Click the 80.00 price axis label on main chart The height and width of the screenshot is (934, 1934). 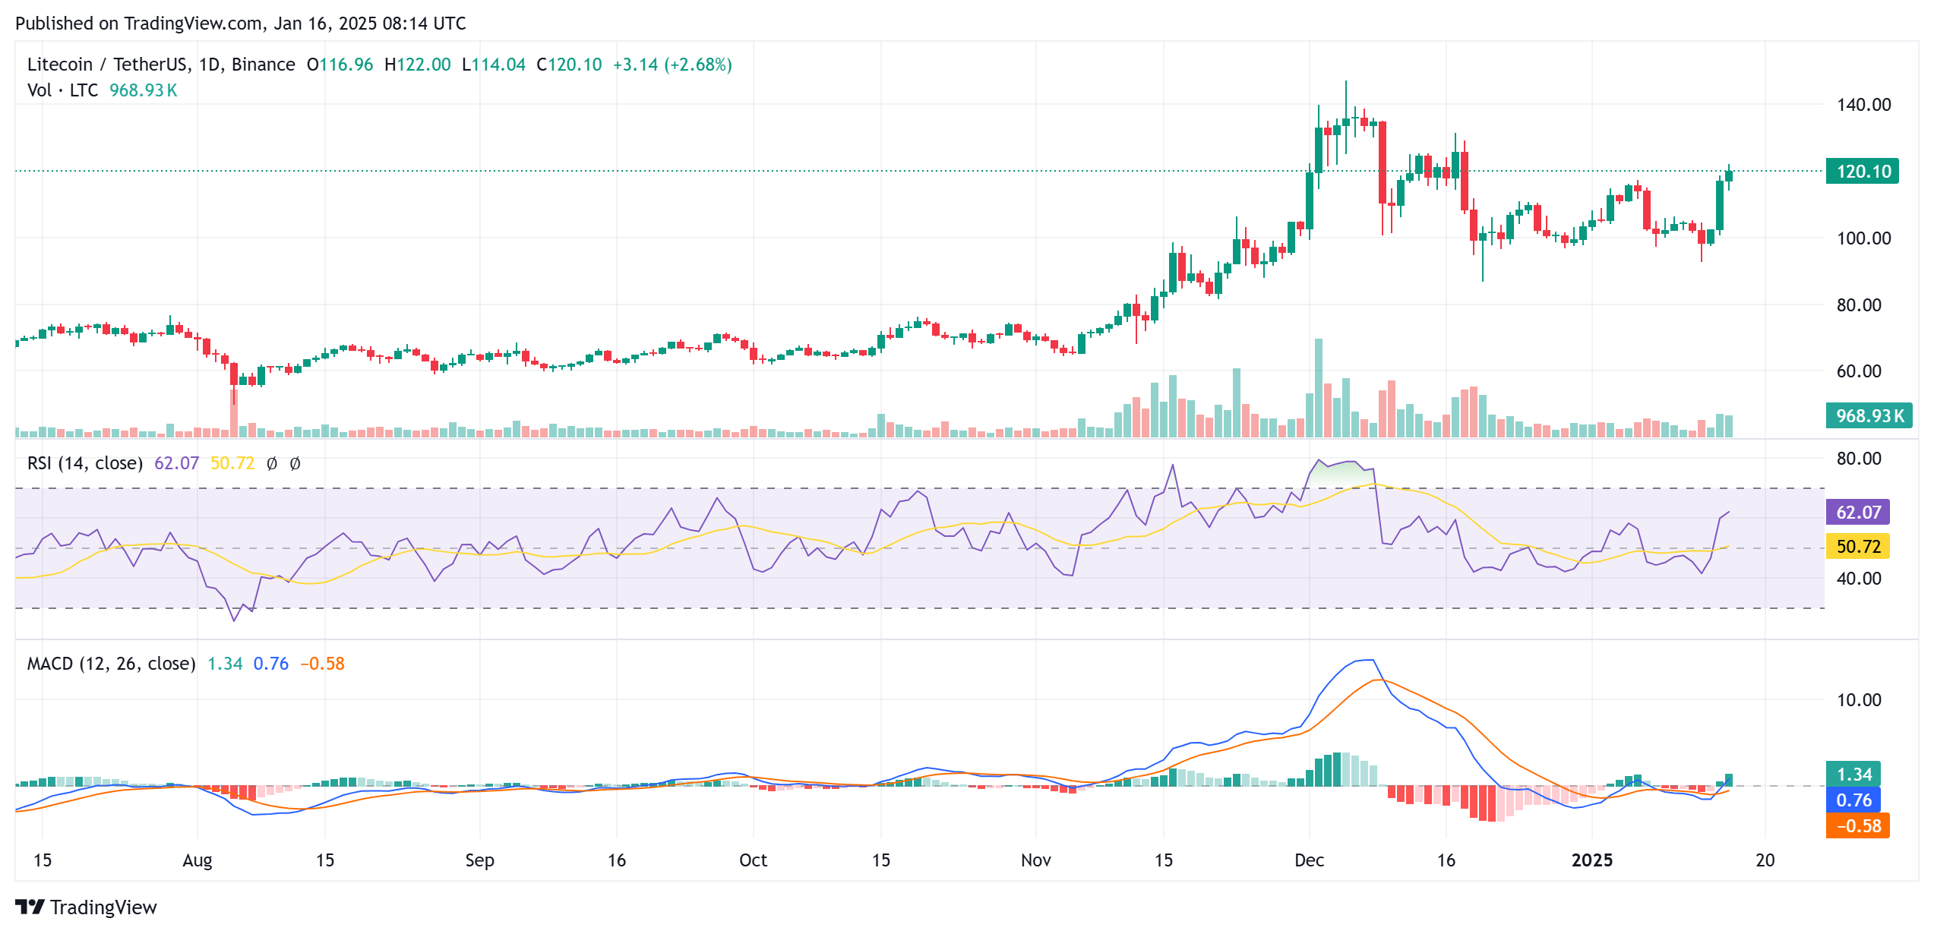pos(1859,305)
